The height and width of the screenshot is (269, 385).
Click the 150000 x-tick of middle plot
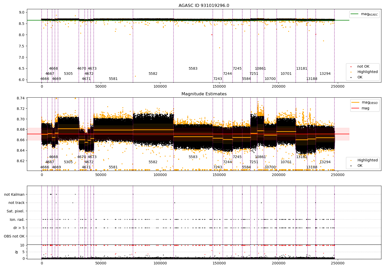click(x=219, y=175)
